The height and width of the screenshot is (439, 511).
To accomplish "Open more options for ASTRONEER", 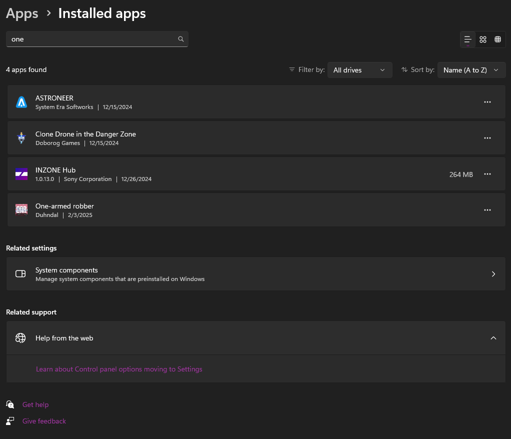I will coord(487,102).
